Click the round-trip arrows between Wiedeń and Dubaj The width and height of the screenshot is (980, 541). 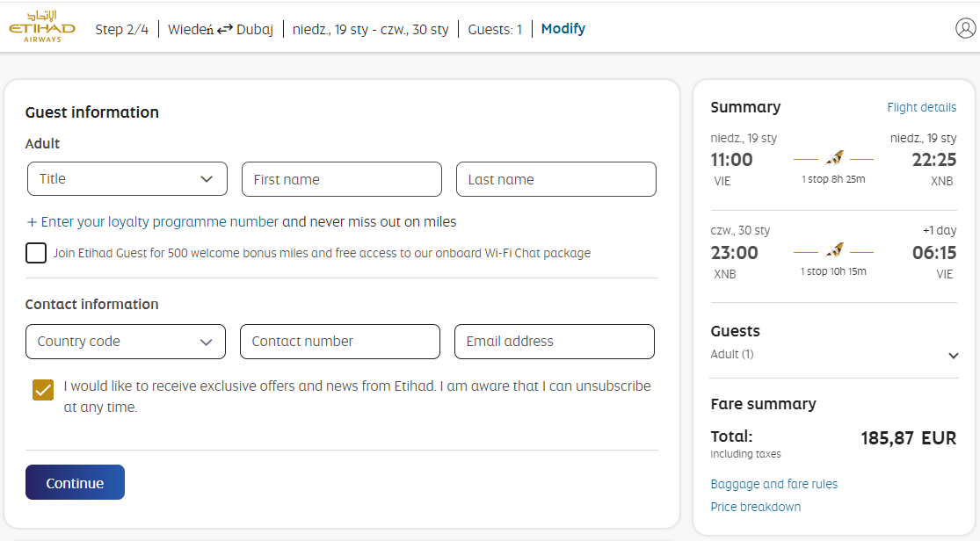click(225, 29)
